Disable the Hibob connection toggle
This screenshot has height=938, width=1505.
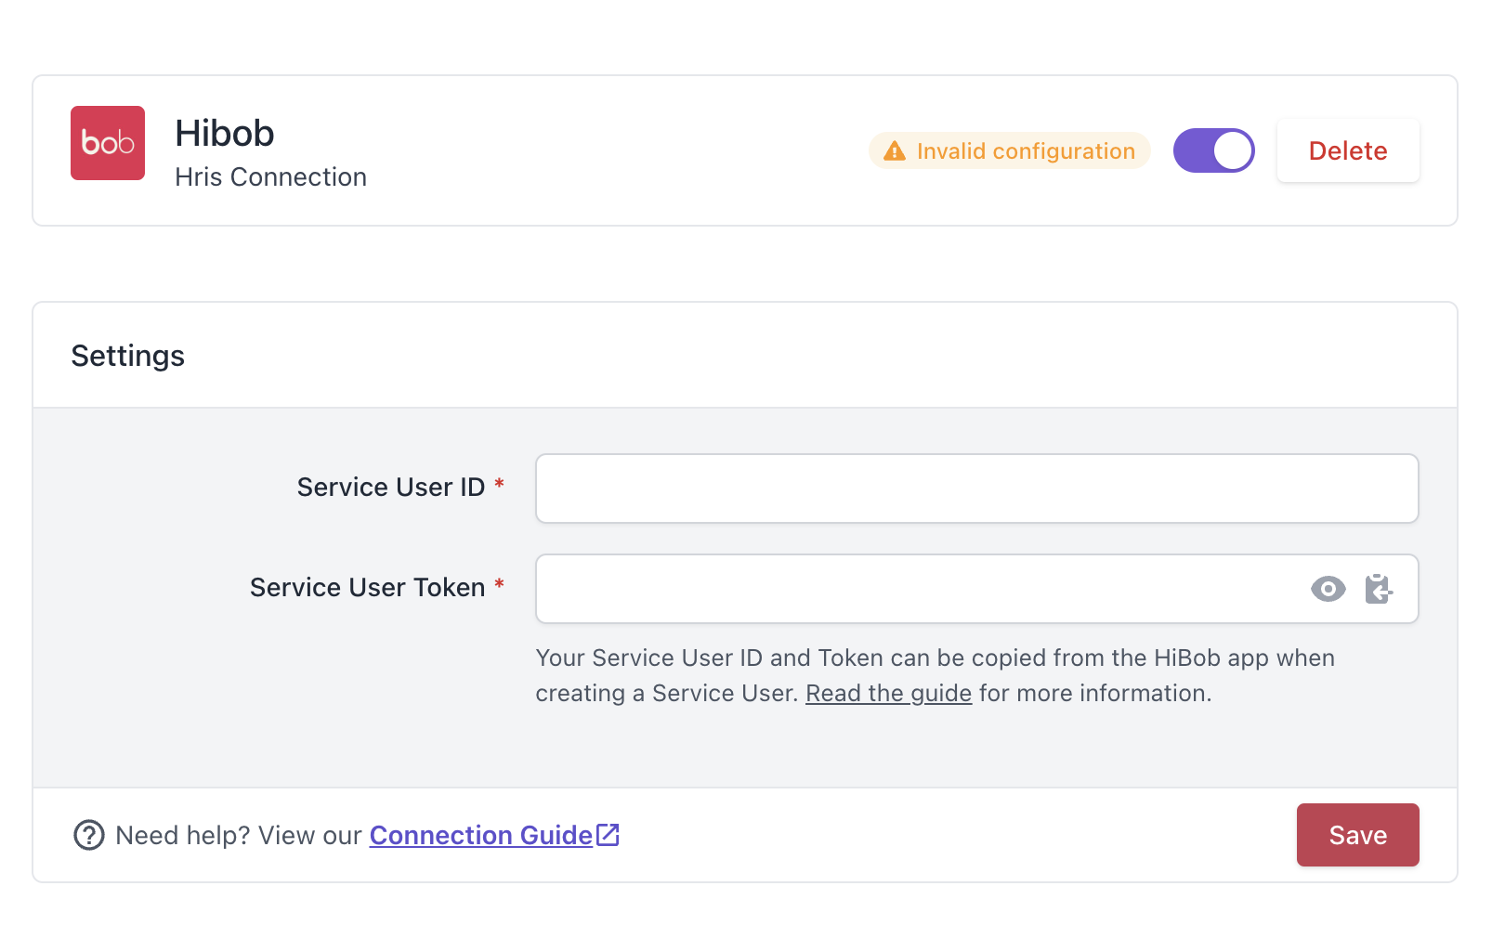[x=1213, y=150]
